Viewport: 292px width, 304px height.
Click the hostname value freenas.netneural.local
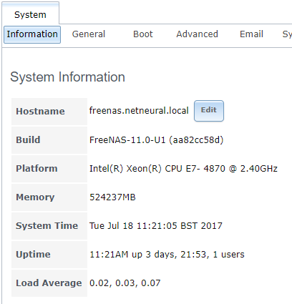(139, 111)
